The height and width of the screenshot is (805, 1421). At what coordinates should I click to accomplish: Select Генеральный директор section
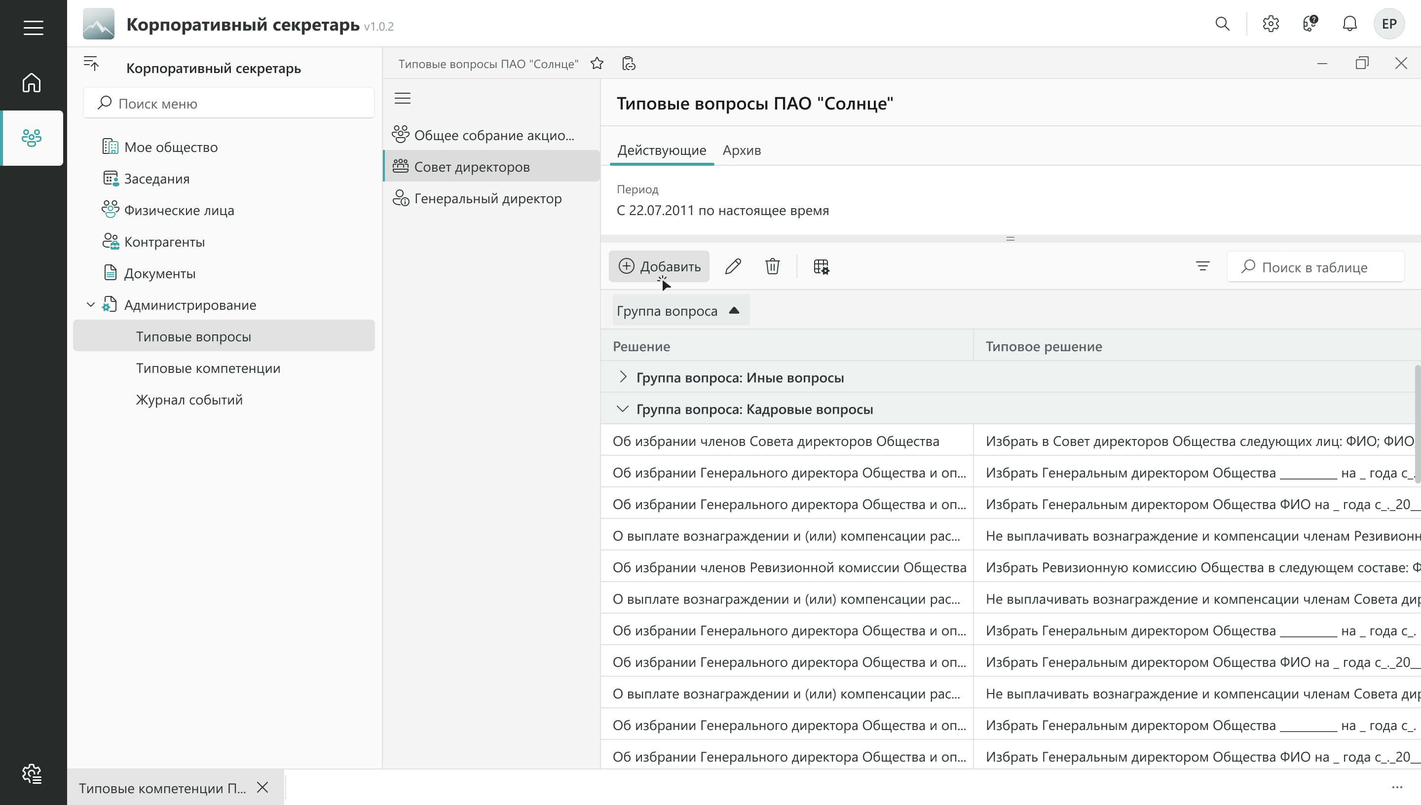click(487, 198)
